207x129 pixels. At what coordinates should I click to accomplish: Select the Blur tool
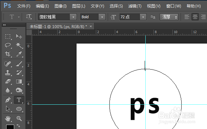tap(8, 90)
